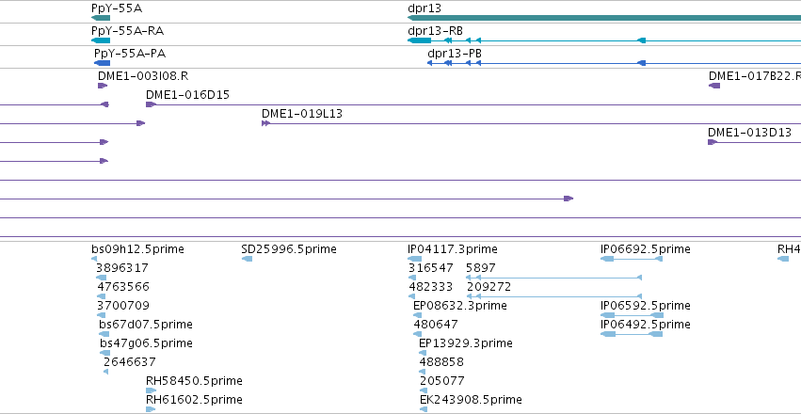
Task: Select the DME1-003I08.R clone label
Action: point(143,76)
